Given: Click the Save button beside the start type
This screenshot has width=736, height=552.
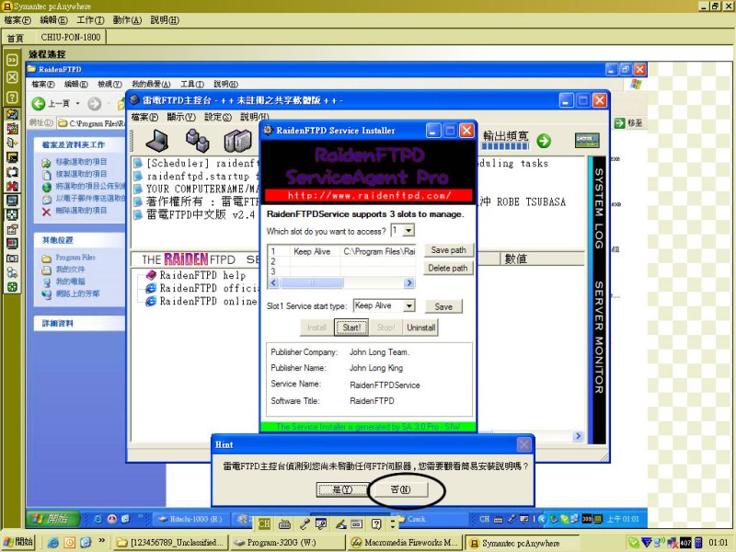Looking at the screenshot, I should (443, 306).
